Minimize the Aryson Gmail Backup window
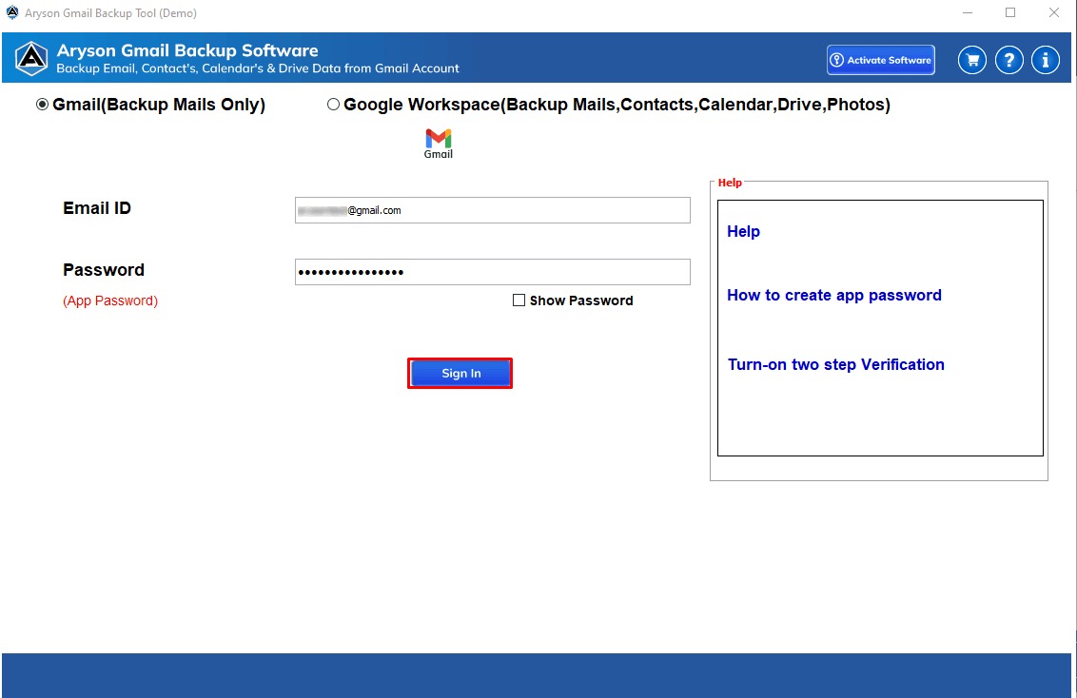The height and width of the screenshot is (698, 1077). click(966, 13)
